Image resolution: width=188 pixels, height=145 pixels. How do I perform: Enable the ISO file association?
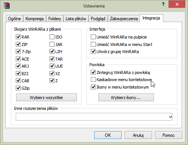[52, 37]
